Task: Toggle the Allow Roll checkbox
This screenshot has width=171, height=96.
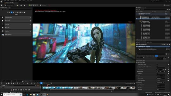Action: pos(157,73)
